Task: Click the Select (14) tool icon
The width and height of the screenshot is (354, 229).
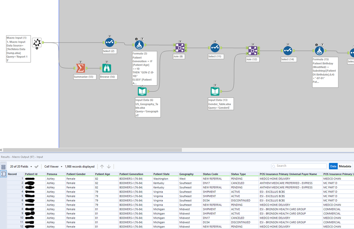Action: (x=288, y=51)
